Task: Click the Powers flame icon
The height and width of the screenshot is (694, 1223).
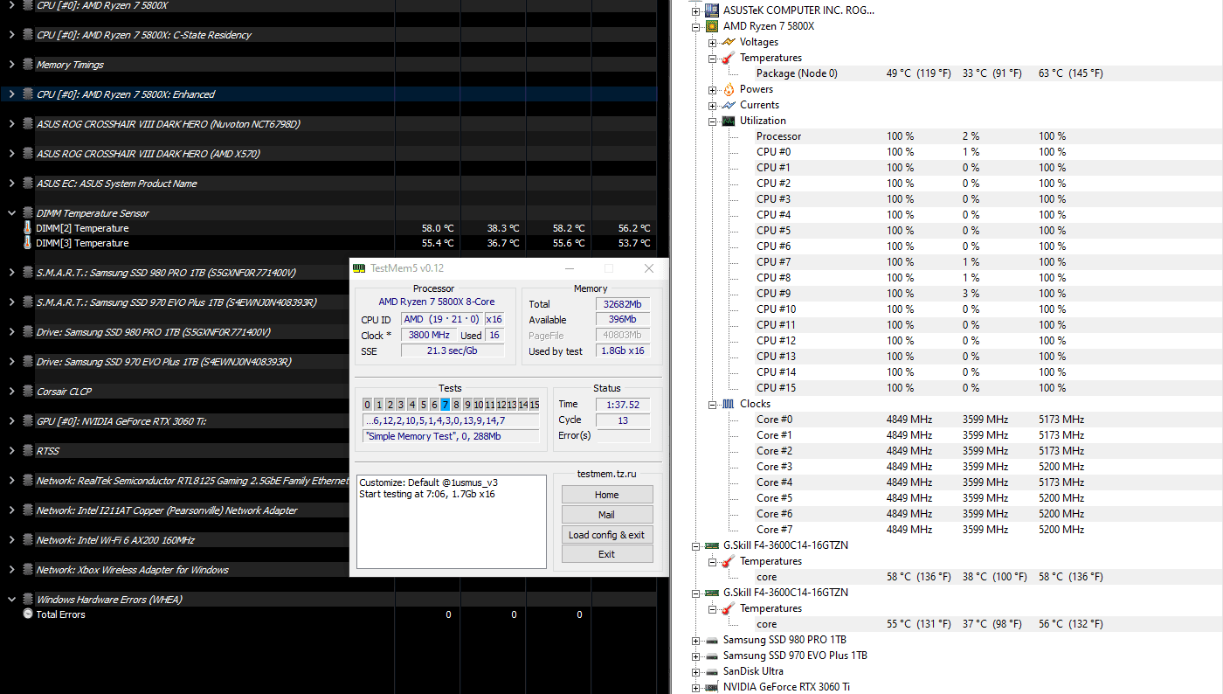Action: pyautogui.click(x=729, y=89)
